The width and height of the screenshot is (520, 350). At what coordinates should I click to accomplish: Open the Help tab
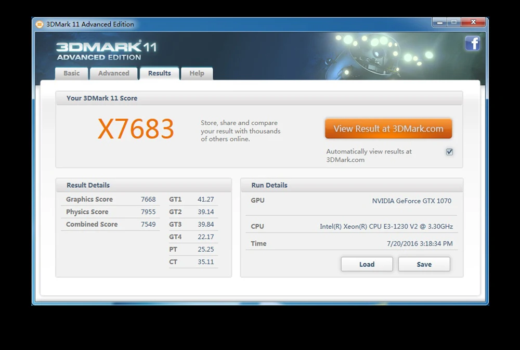pyautogui.click(x=197, y=73)
